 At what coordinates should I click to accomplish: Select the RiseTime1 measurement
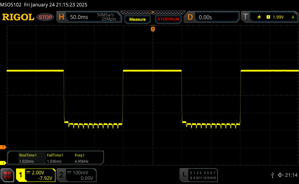(x=28, y=155)
